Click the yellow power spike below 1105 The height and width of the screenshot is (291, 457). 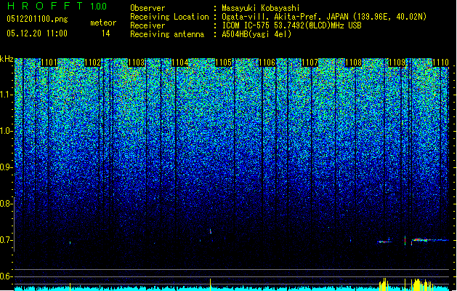[x=211, y=284]
